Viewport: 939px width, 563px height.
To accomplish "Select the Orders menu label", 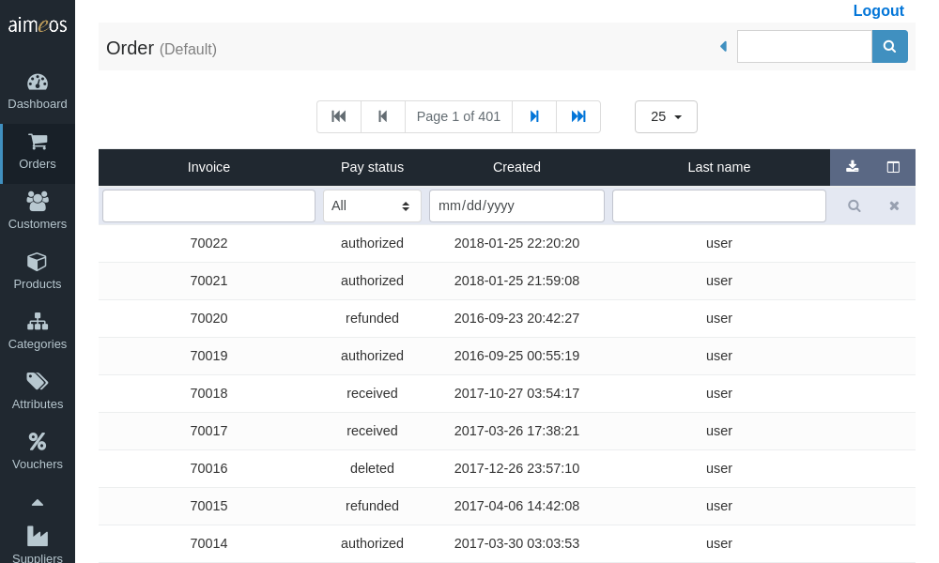I will (38, 164).
